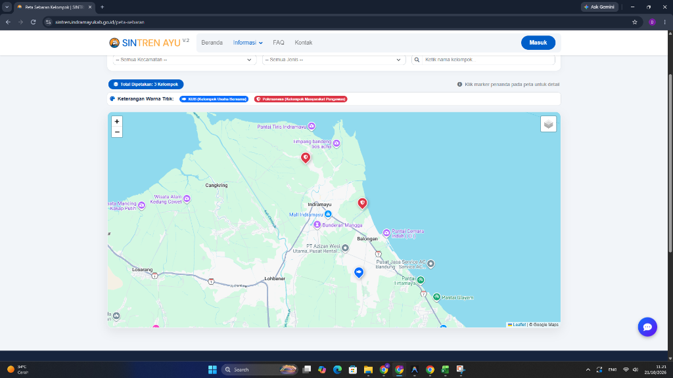The image size is (673, 378).
Task: Open the weather widget showing 34°C
Action: tap(17, 369)
